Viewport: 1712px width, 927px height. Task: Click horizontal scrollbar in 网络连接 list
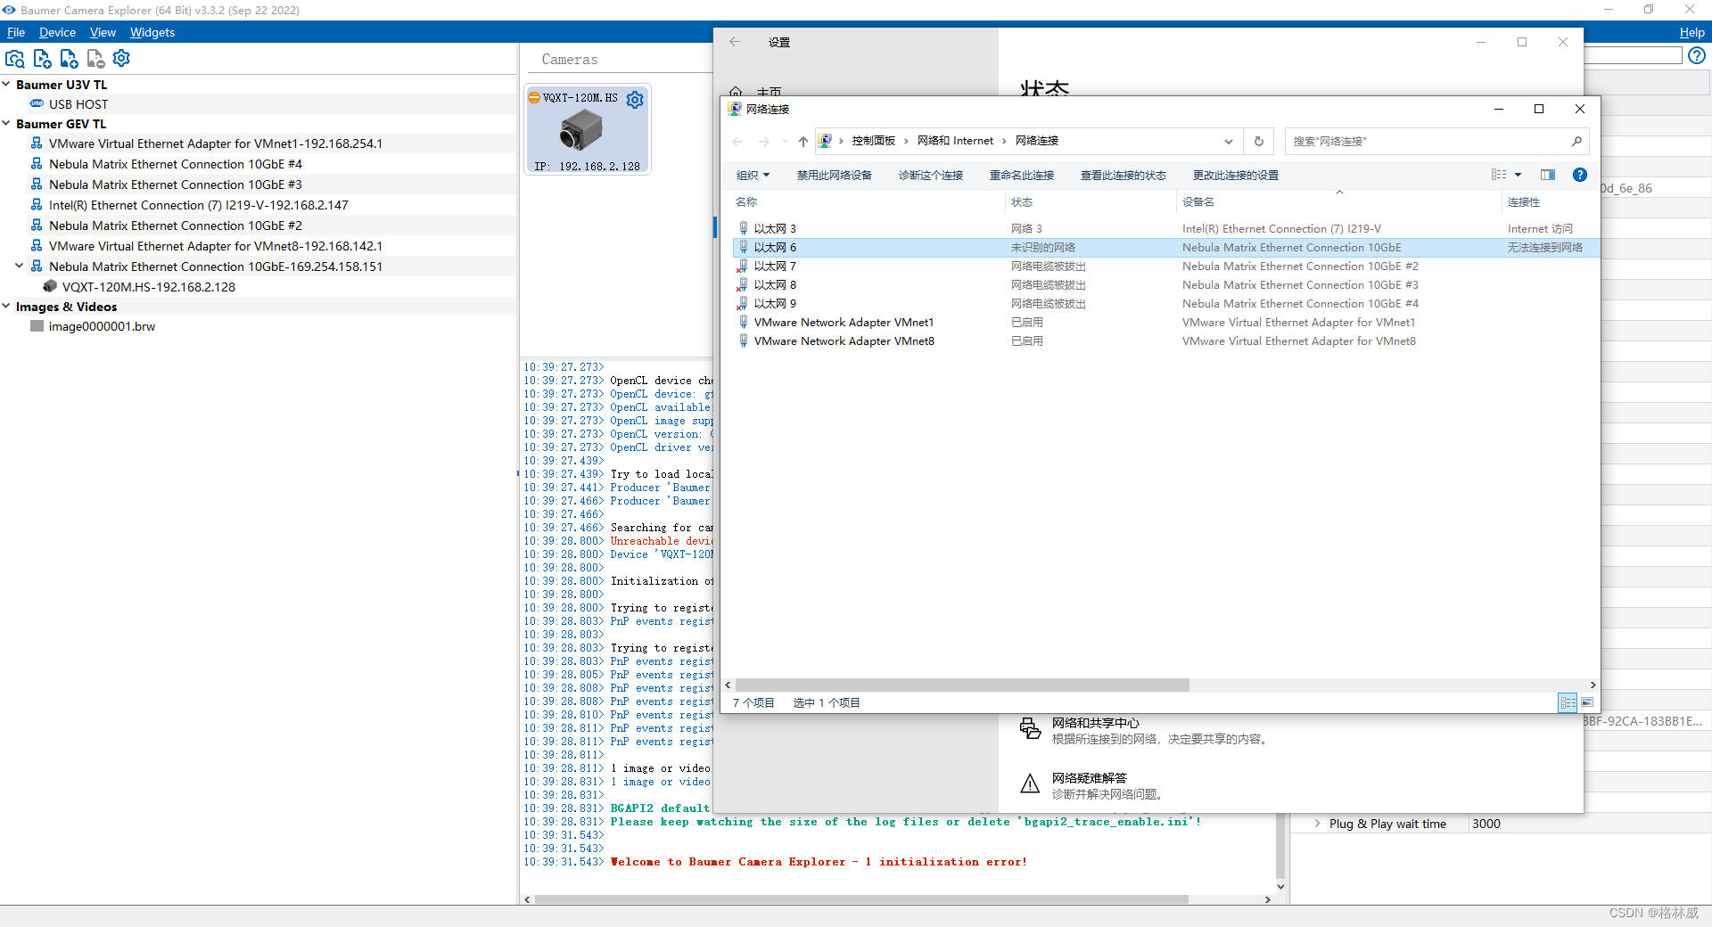coord(961,685)
